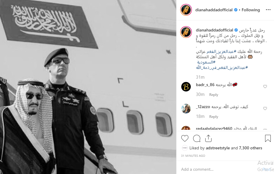The height and width of the screenshot is (174, 274).
Task: Open the black-and-white post photo
Action: (88, 87)
